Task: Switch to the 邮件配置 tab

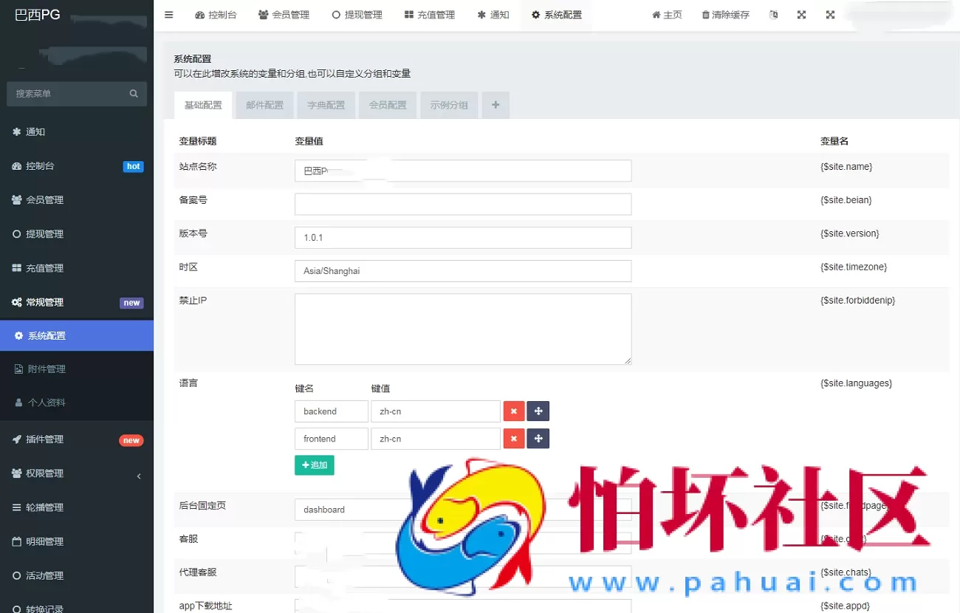Action: point(264,105)
